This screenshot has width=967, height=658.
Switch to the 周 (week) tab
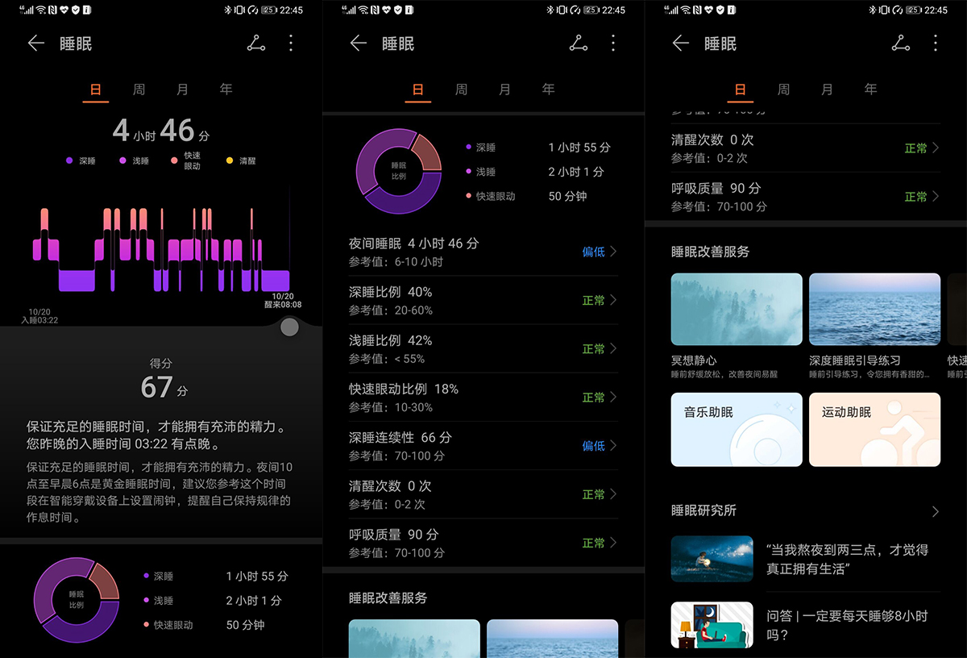coord(138,90)
